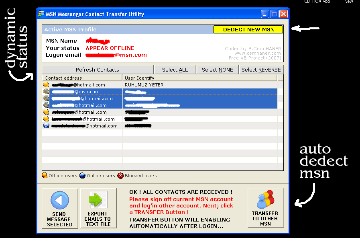Sort by the Contact address column header
The height and width of the screenshot is (238, 360).
click(x=82, y=78)
